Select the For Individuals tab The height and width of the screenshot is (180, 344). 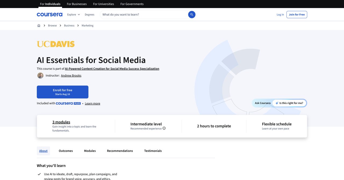pyautogui.click(x=50, y=4)
